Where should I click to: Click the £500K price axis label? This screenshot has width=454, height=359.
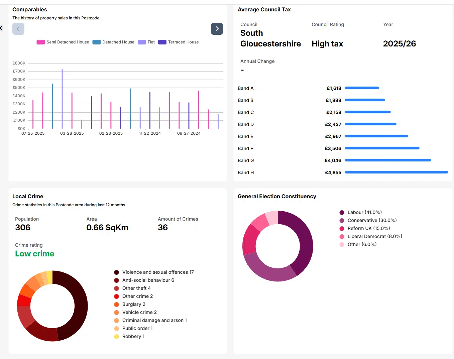19,88
